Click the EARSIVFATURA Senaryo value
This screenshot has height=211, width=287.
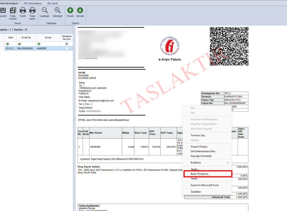tap(233, 97)
